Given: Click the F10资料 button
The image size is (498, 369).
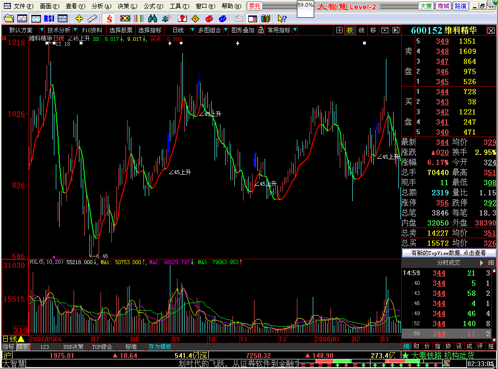Looking at the screenshot, I should tap(92, 30).
